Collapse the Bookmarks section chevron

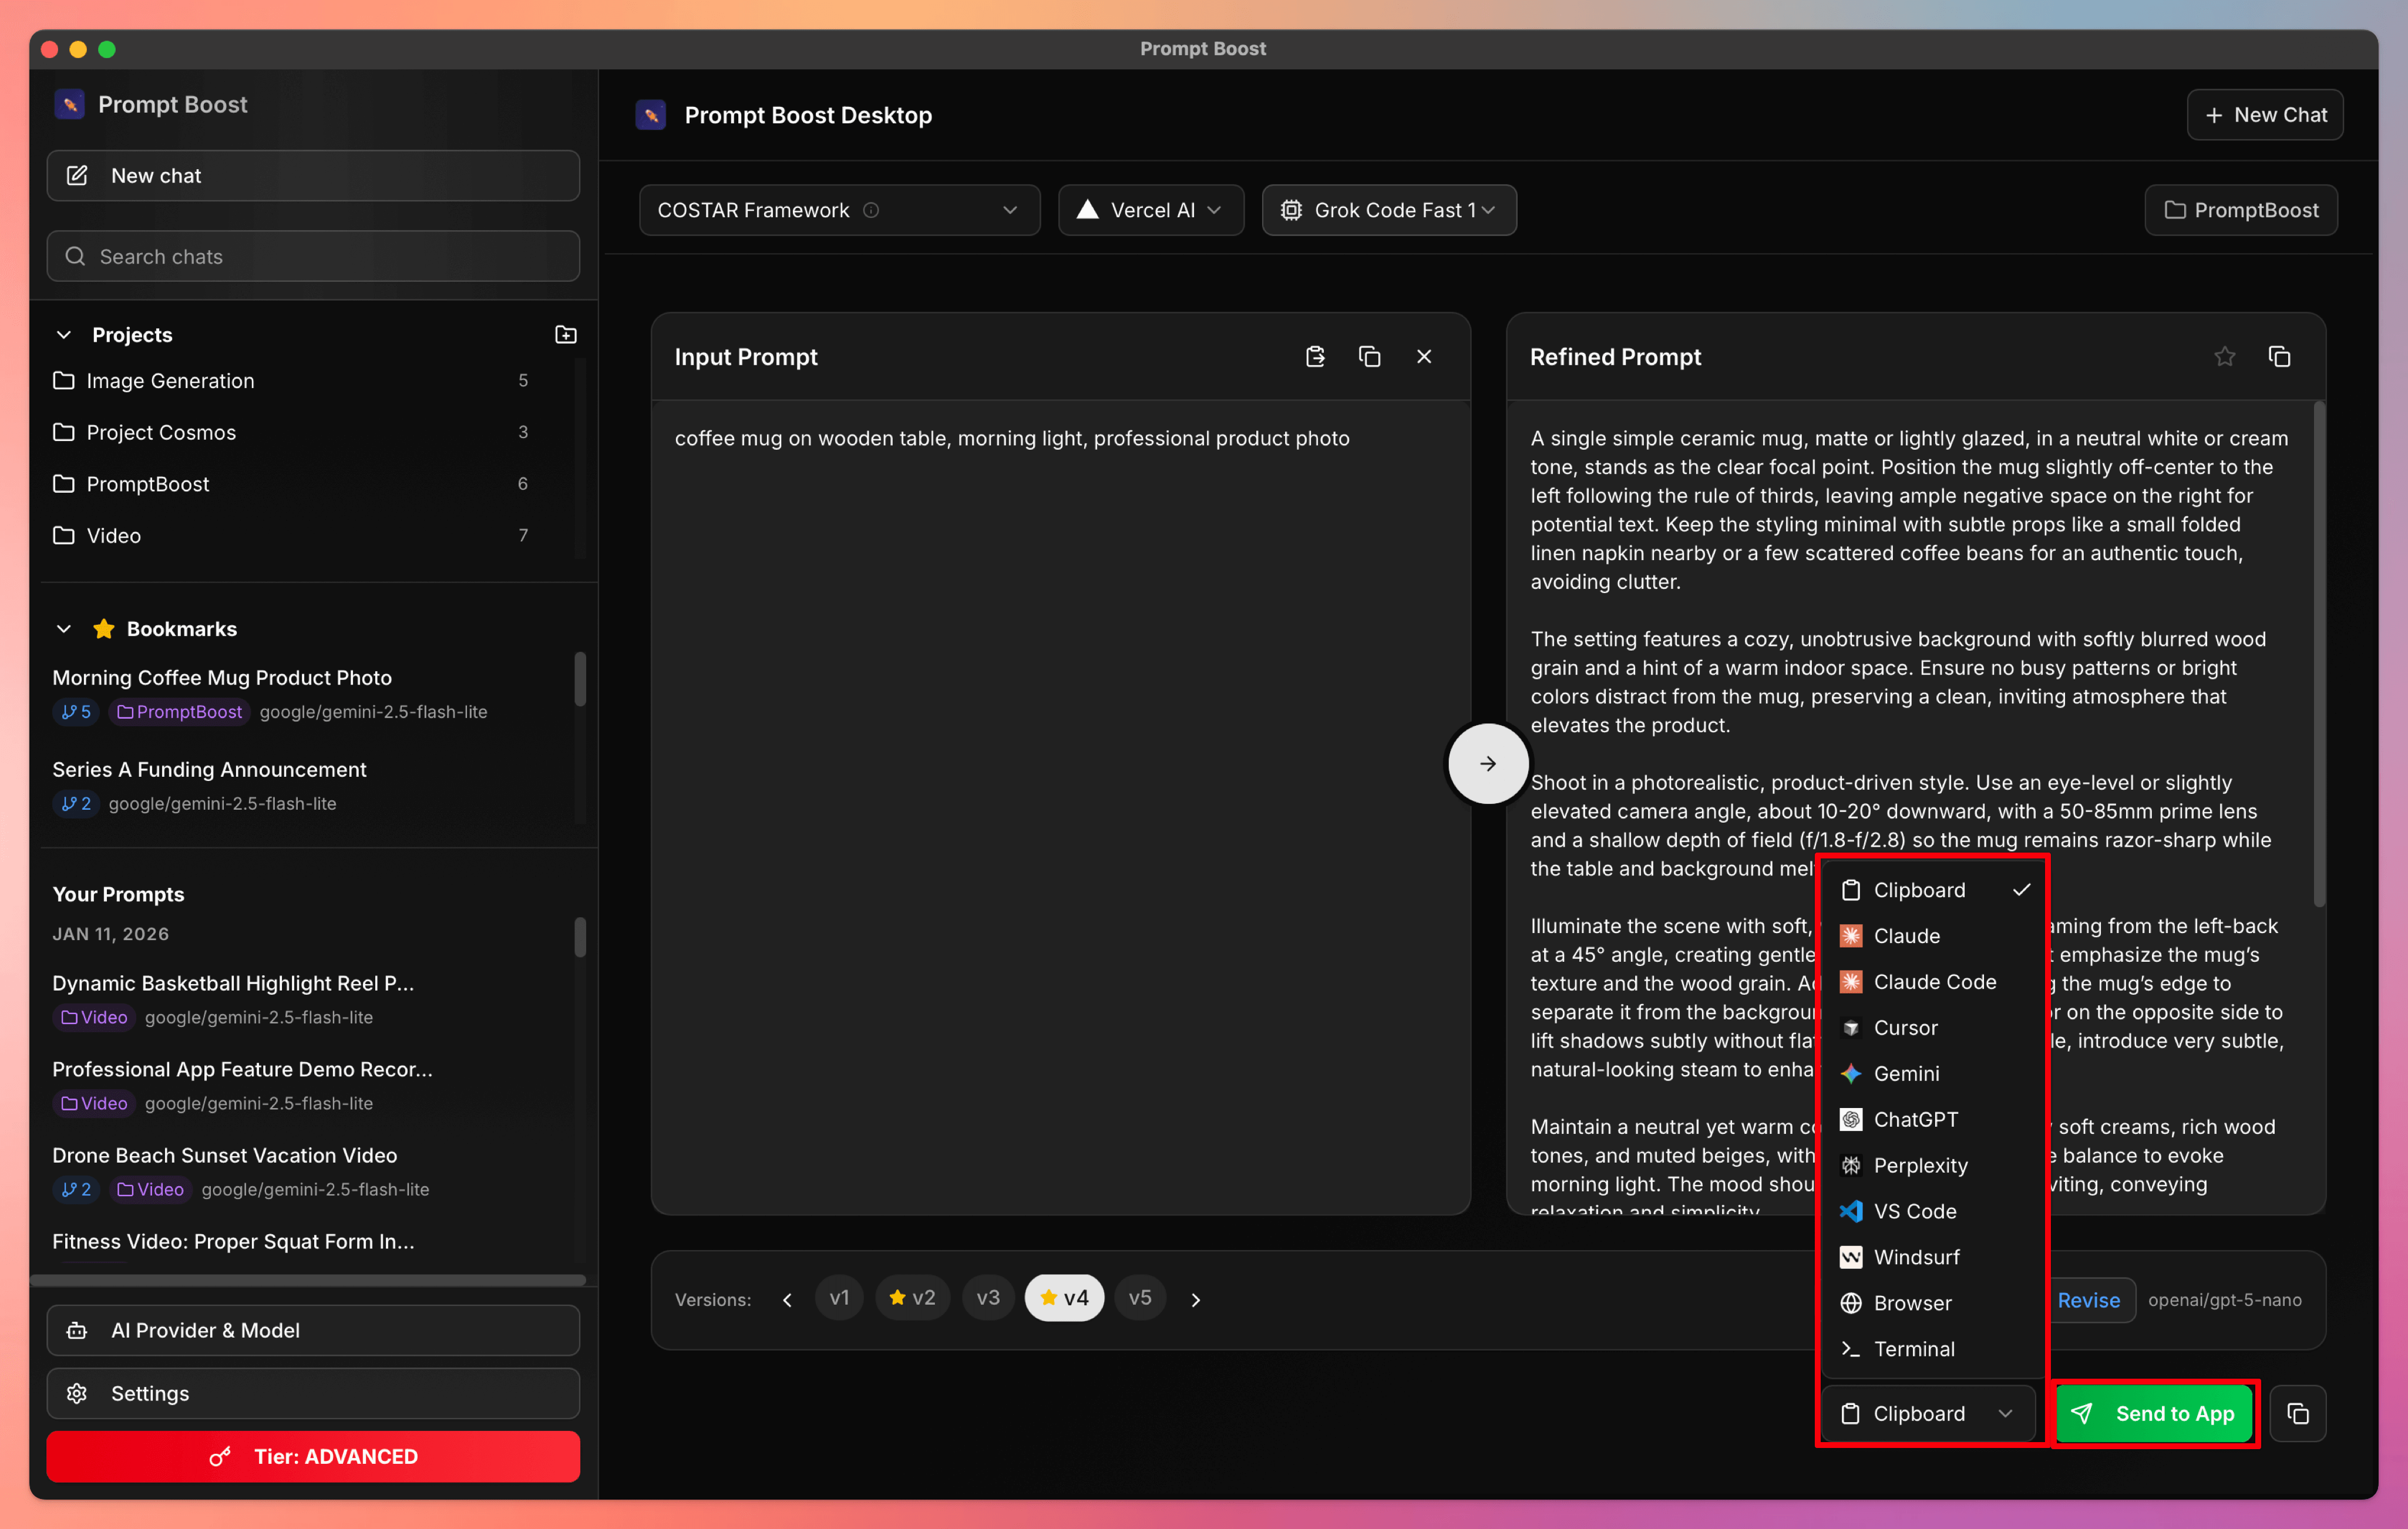[64, 629]
